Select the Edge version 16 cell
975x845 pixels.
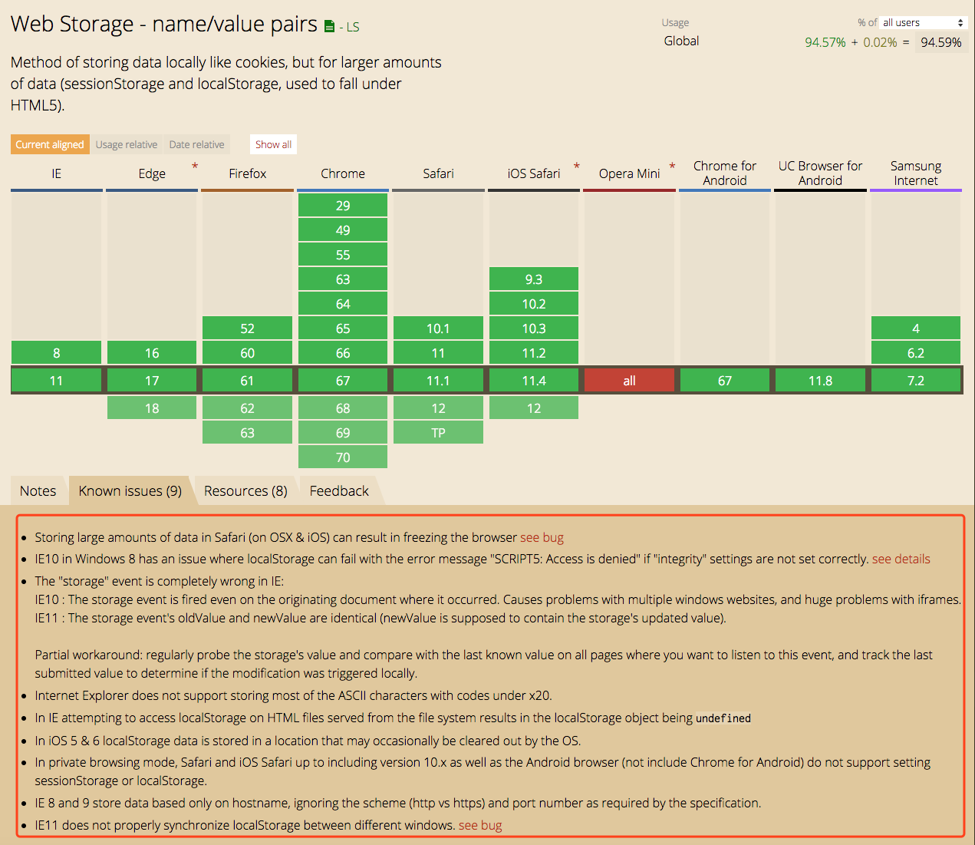click(152, 353)
